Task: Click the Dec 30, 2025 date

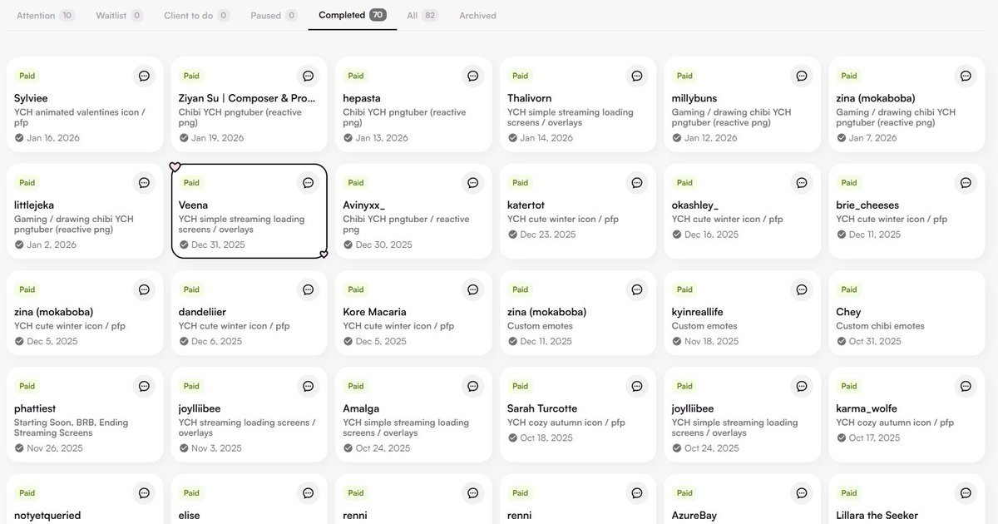Action: coord(384,245)
